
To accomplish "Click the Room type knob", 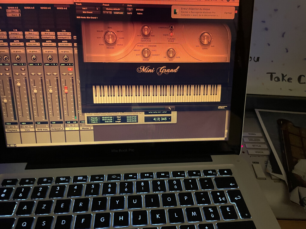I will (146, 53).
